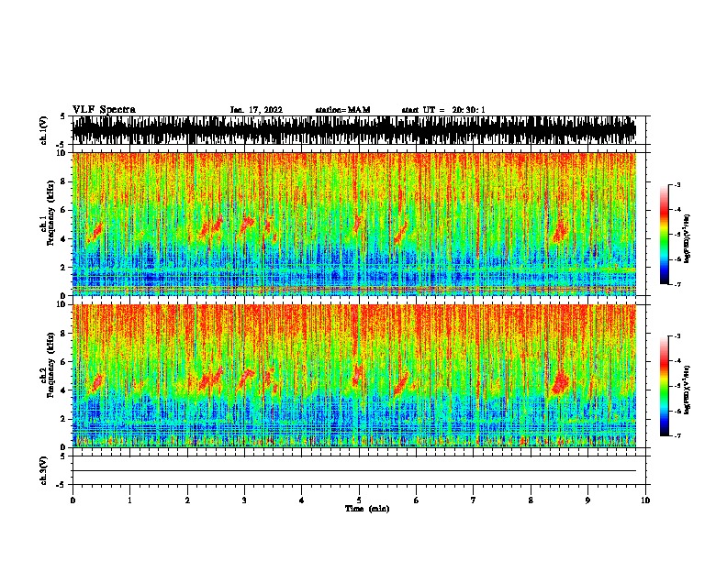Click the flat ch.3 voltage trace line
Viewport: 727px width, 561px height.
[x=354, y=471]
